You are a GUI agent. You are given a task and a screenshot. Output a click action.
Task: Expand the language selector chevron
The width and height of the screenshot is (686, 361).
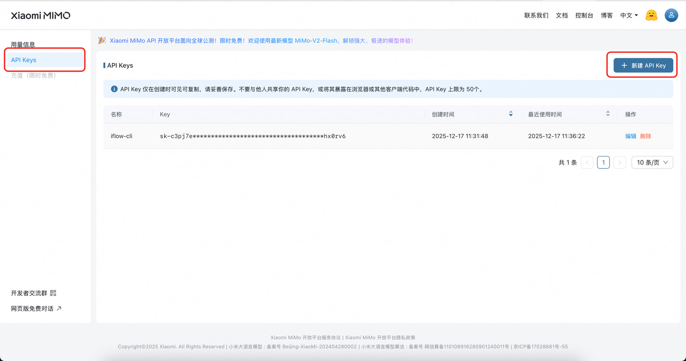pyautogui.click(x=637, y=15)
